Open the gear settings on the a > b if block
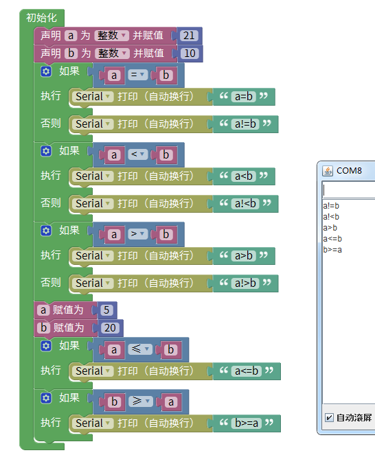This screenshot has width=375, height=455. coord(46,231)
